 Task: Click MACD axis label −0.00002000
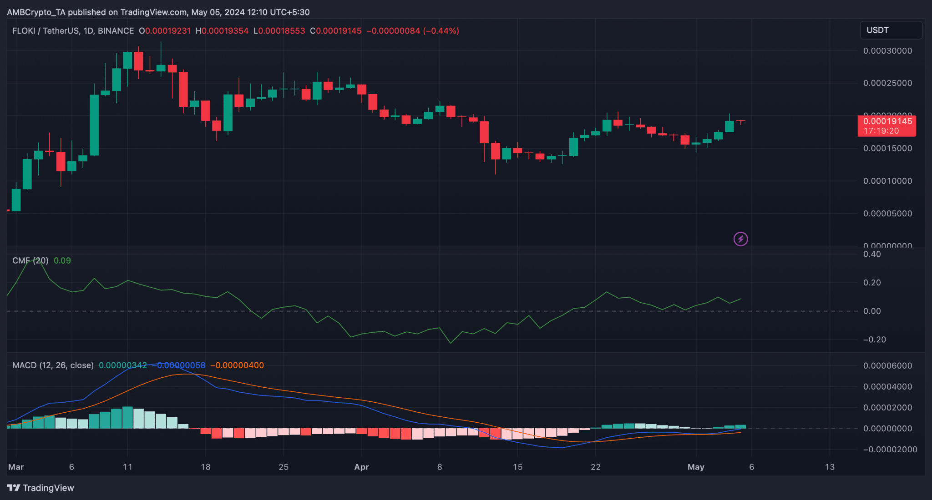click(x=890, y=450)
